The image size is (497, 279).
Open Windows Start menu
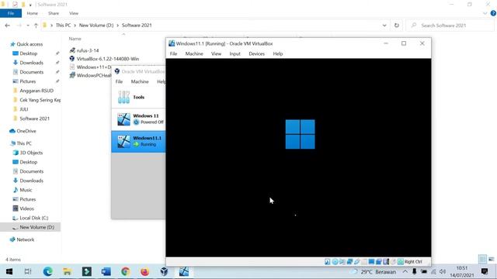[9, 272]
